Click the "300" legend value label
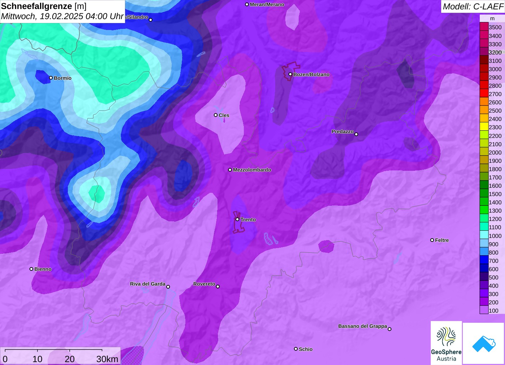The height and width of the screenshot is (365, 505). tap(493, 294)
